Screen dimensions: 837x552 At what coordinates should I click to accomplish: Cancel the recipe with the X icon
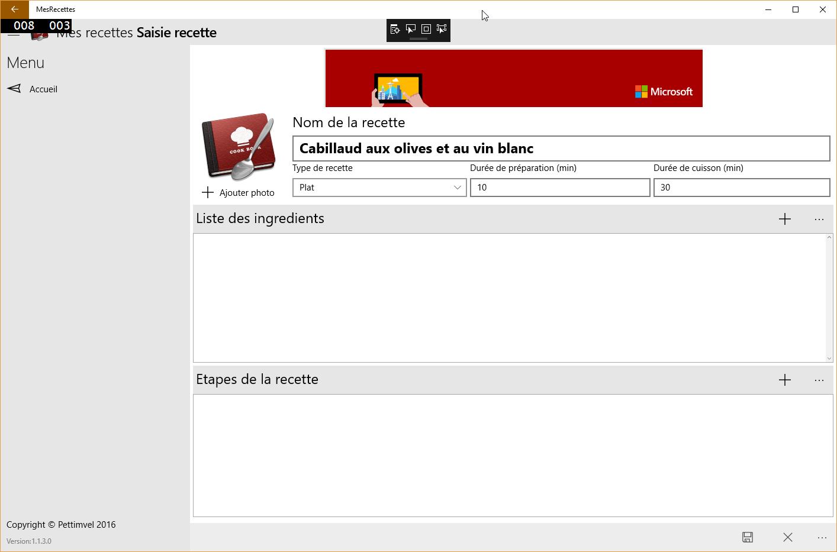point(788,537)
